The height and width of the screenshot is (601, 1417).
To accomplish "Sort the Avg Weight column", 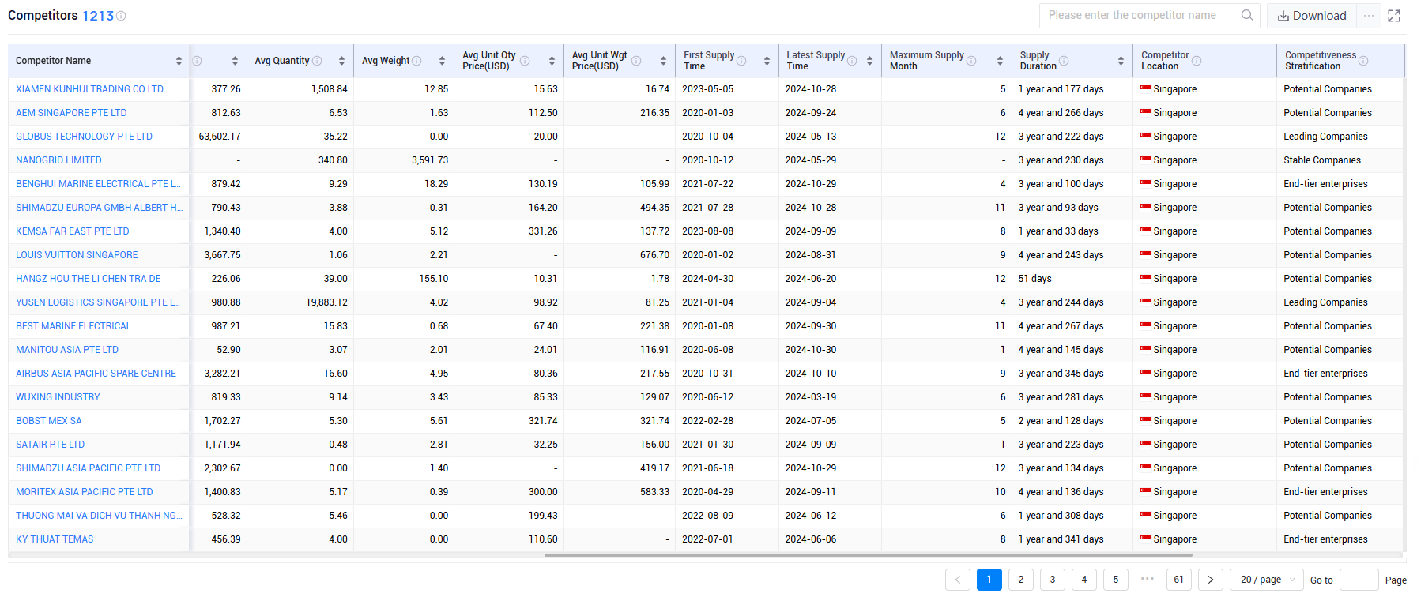I will [442, 61].
